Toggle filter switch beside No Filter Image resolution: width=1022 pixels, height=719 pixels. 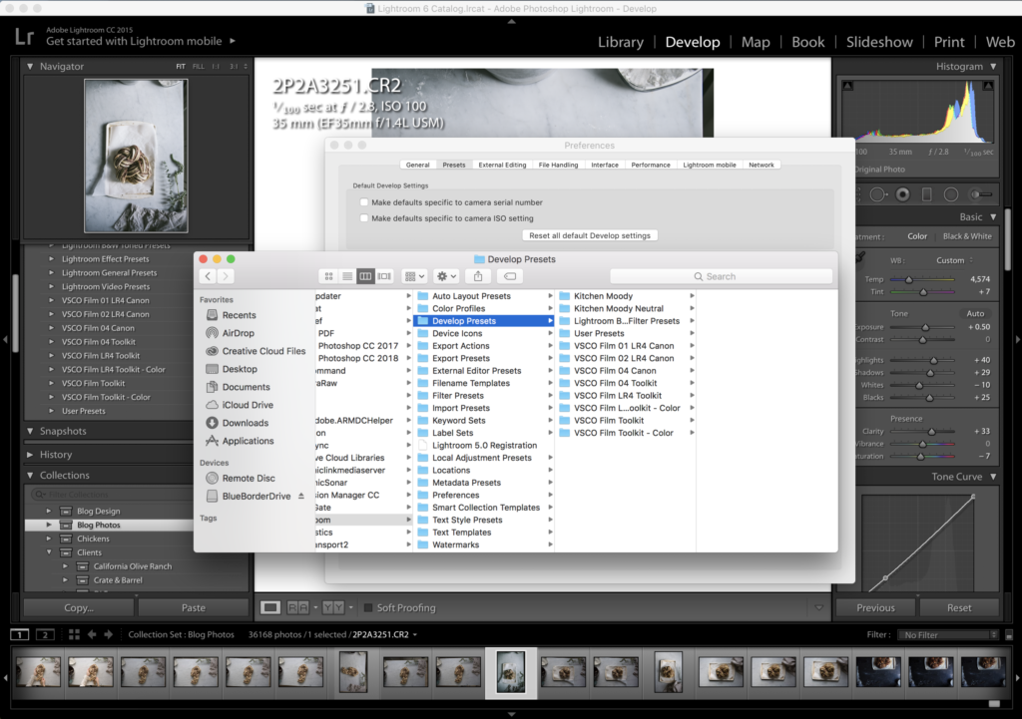[x=1009, y=635]
